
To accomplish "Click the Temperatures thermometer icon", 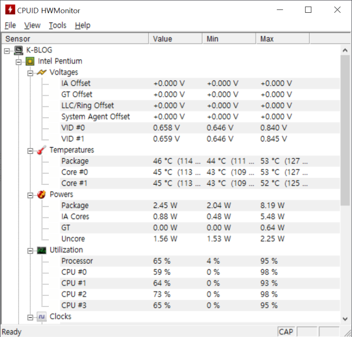I will [x=41, y=150].
